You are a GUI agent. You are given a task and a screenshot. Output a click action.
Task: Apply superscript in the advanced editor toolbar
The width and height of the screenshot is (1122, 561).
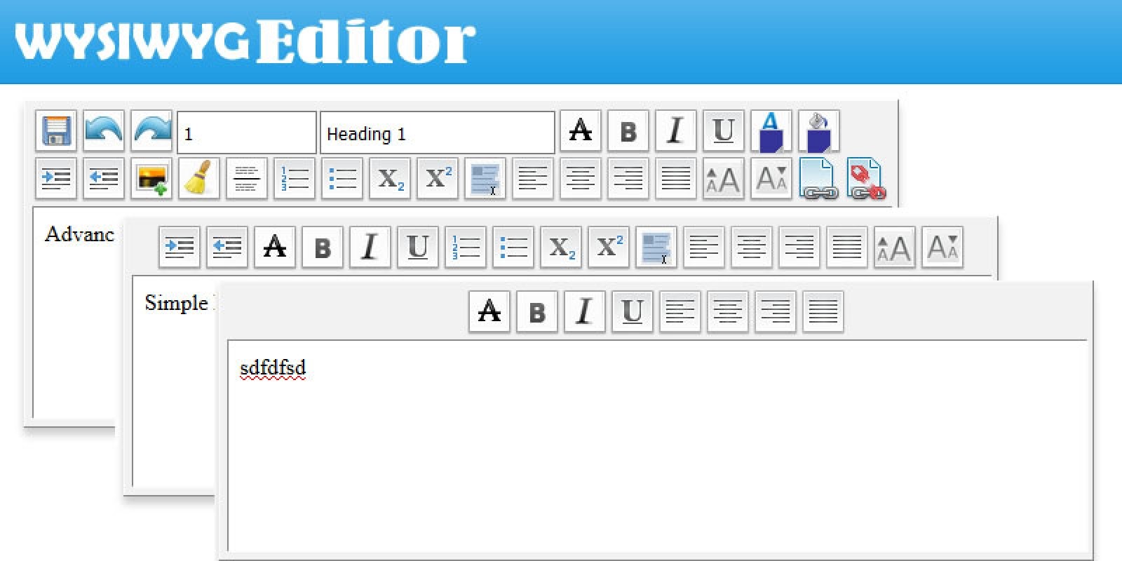[438, 179]
